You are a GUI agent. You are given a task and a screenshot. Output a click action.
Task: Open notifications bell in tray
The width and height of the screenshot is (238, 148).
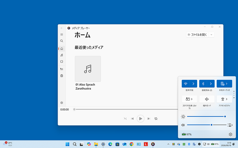point(234,144)
